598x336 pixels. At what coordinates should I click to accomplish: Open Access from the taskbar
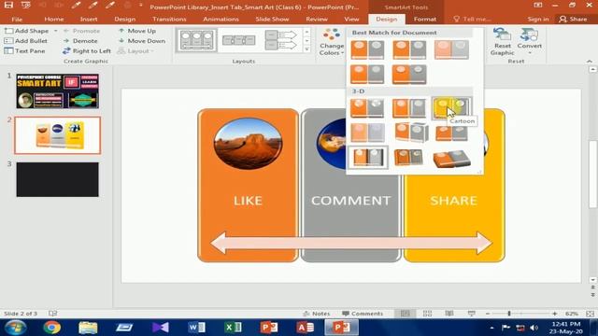(306, 328)
